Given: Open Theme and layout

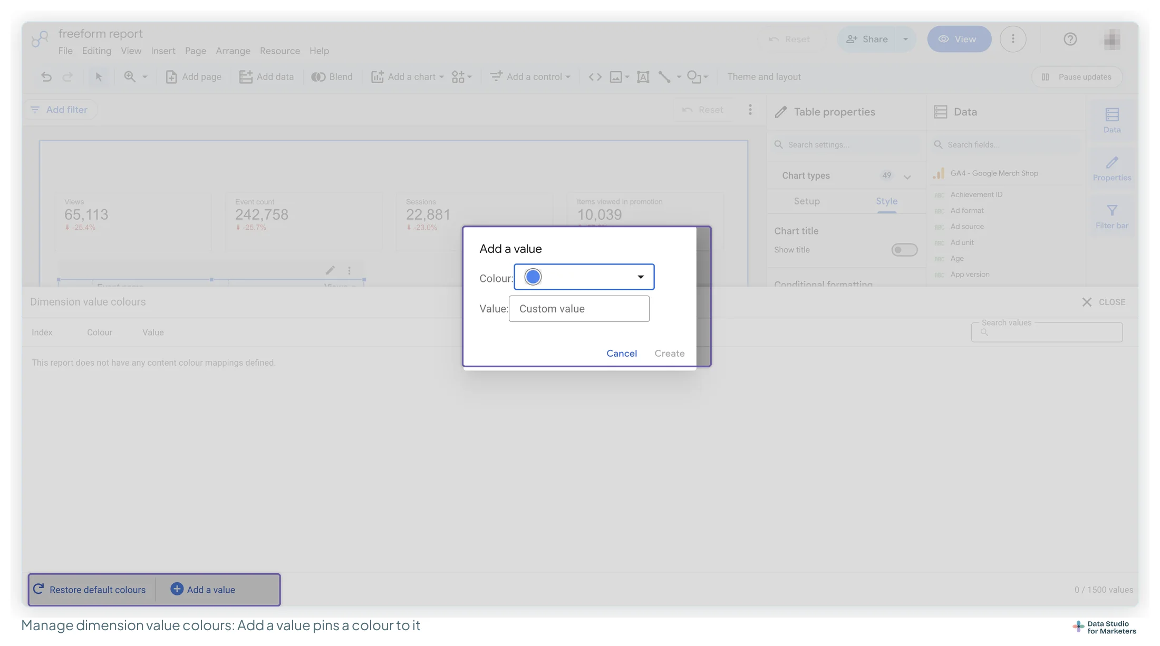Looking at the screenshot, I should click(x=763, y=77).
